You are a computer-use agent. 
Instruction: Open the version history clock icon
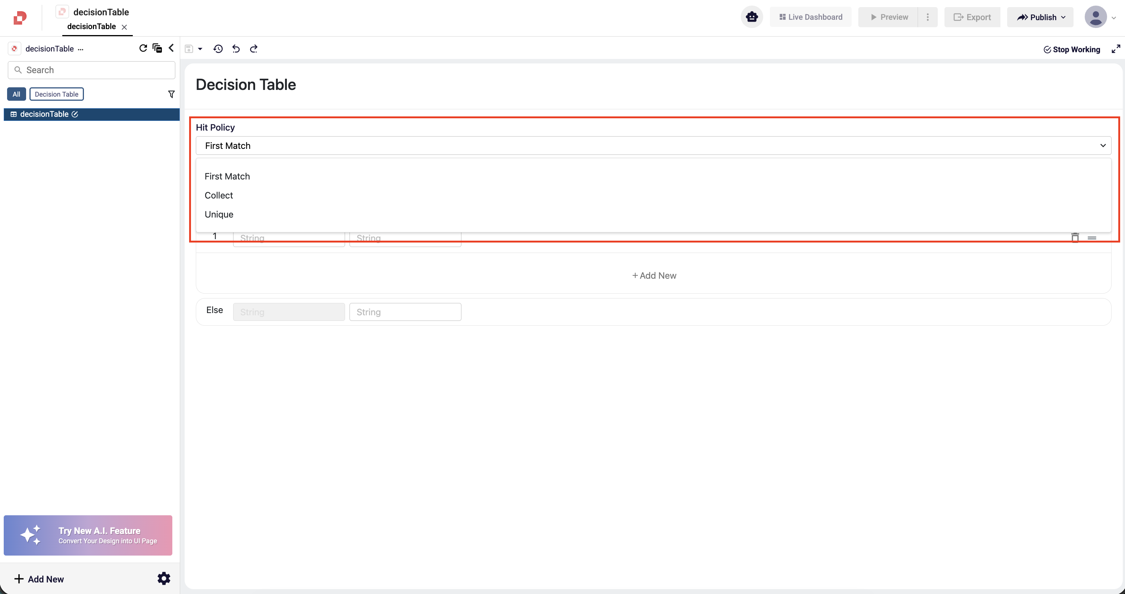(218, 49)
